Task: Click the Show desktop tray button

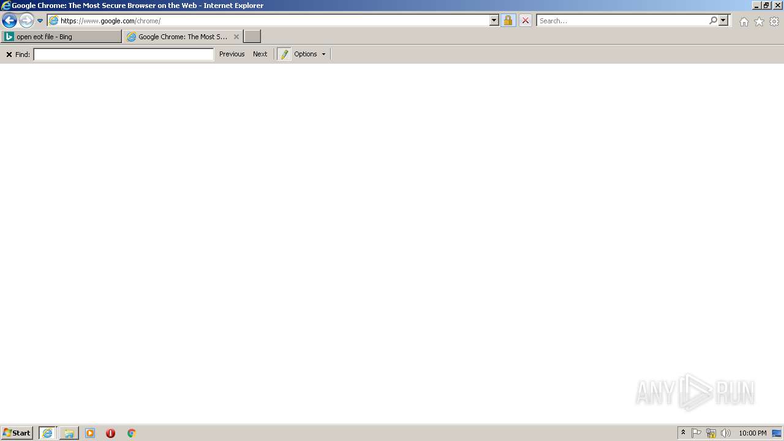Action: tap(777, 433)
